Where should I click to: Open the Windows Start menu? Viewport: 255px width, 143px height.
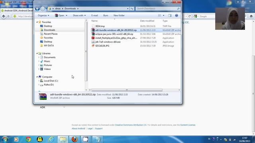pyautogui.click(x=5, y=139)
